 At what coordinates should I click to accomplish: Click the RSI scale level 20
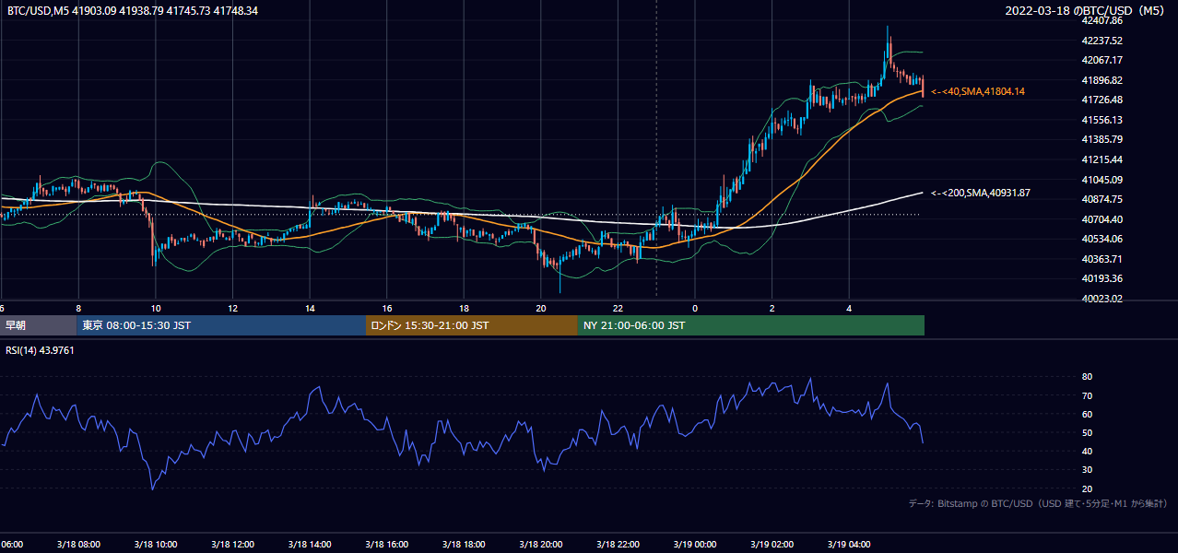pos(1087,488)
